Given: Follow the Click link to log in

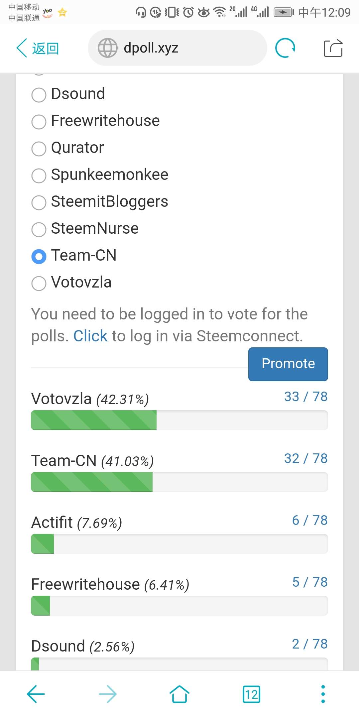Looking at the screenshot, I should [x=90, y=336].
